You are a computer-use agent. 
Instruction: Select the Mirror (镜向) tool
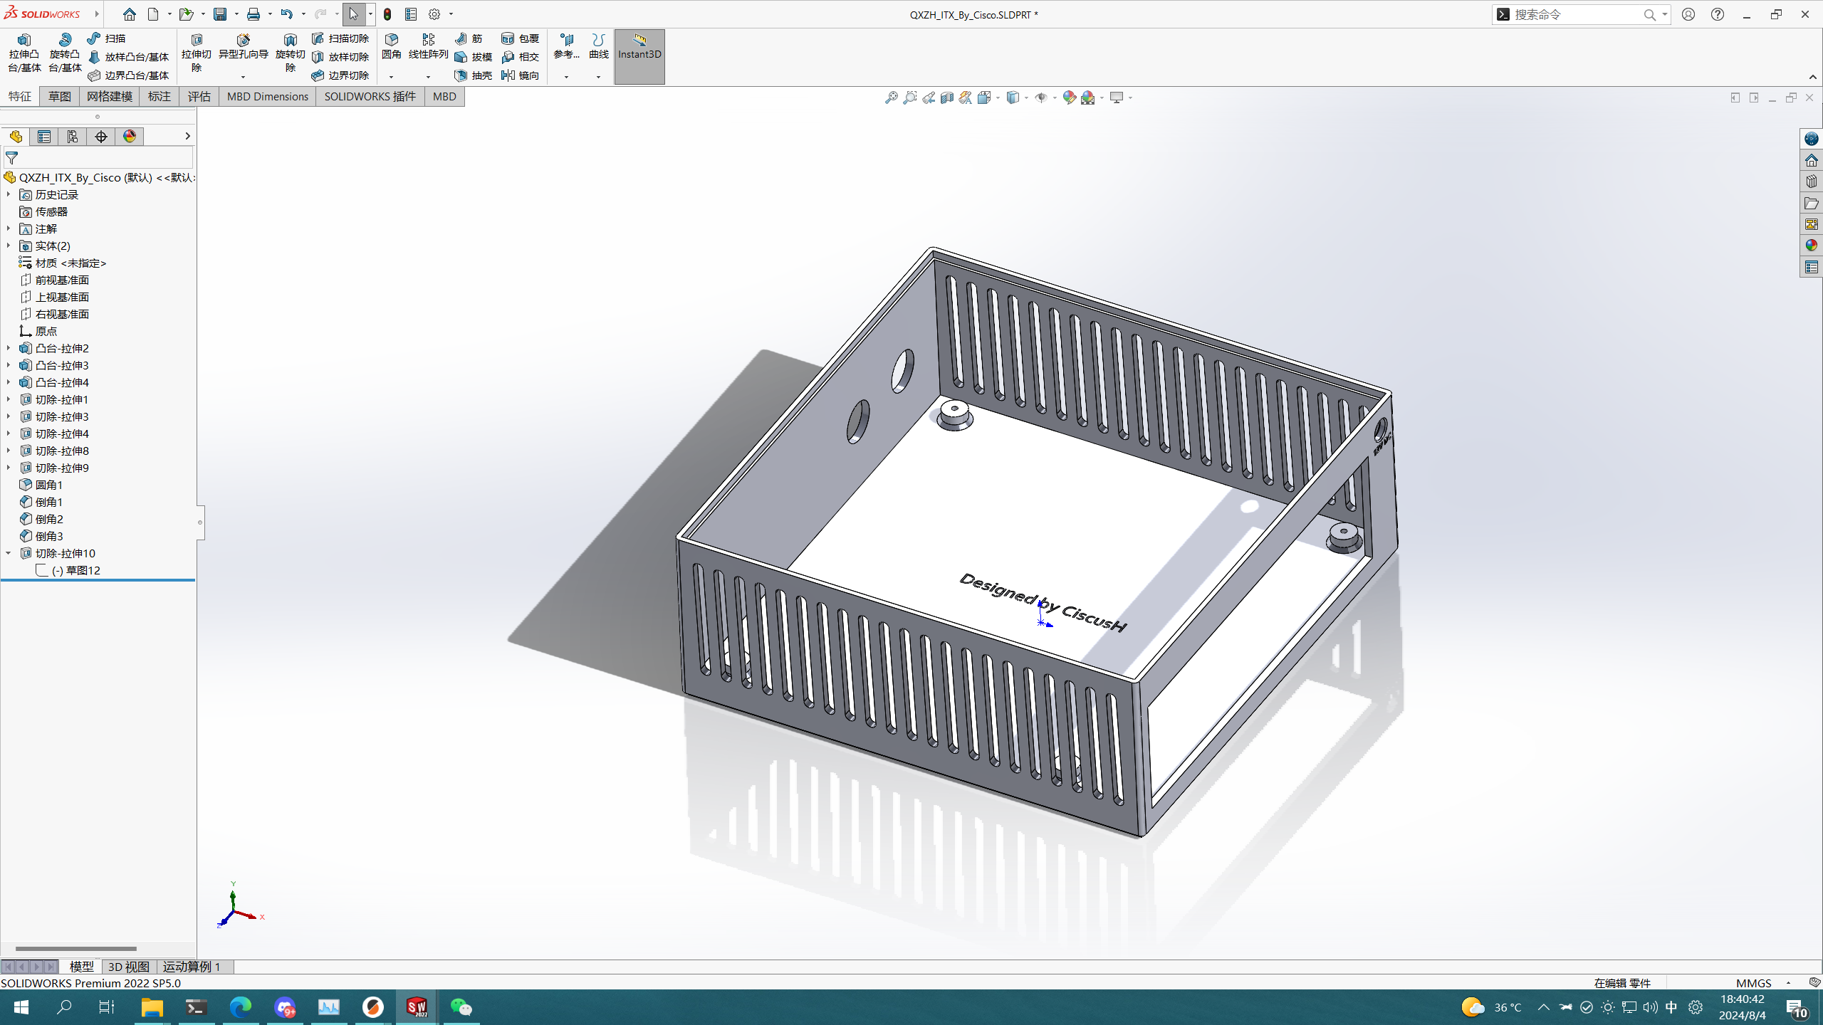(x=520, y=75)
